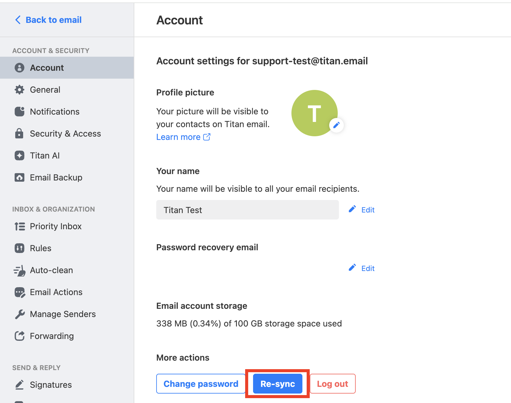Open General settings

coord(67,90)
